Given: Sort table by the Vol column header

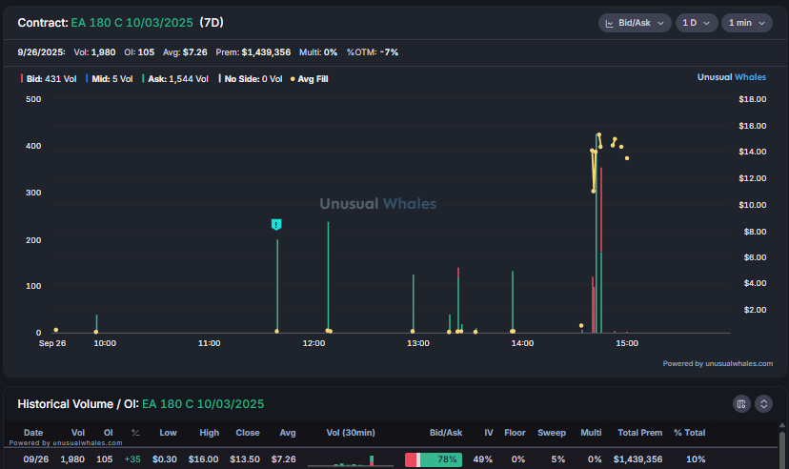Looking at the screenshot, I should [x=78, y=433].
